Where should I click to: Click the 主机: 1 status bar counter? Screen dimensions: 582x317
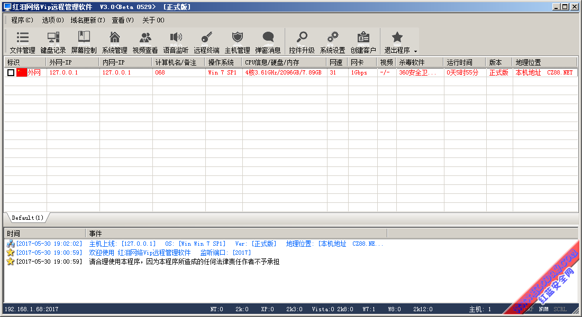(x=480, y=309)
